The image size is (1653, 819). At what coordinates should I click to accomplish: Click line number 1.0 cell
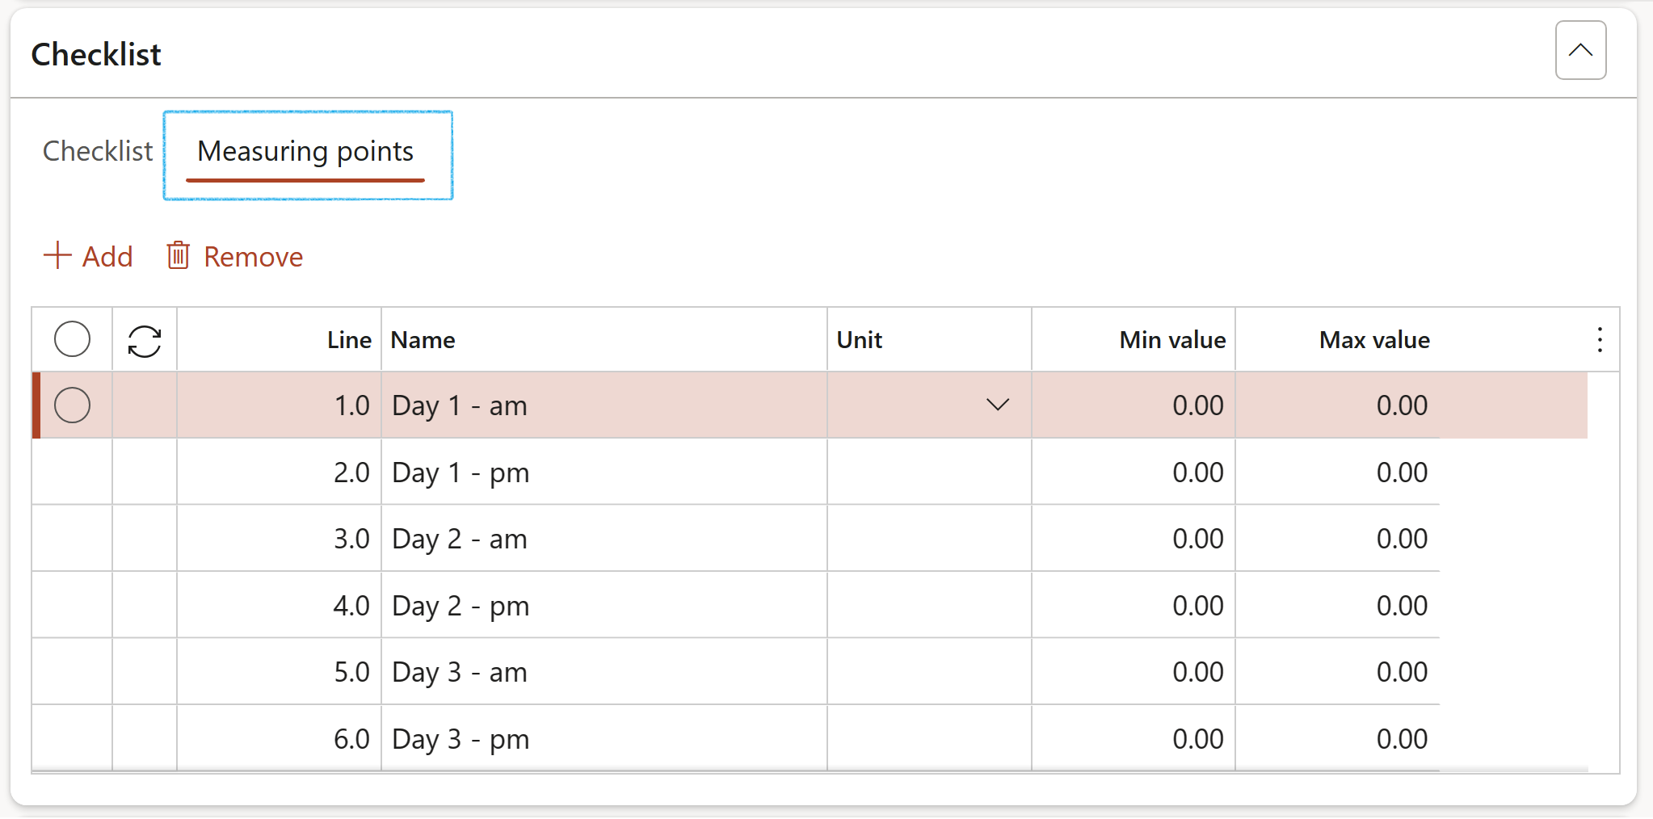pyautogui.click(x=279, y=405)
